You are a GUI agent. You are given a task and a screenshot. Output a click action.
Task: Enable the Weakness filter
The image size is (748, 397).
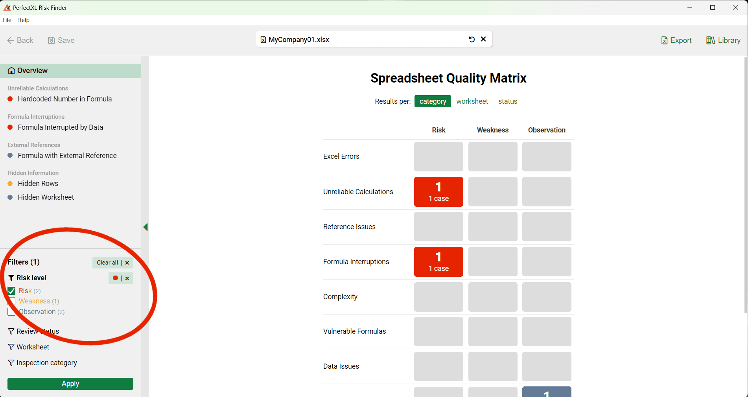point(11,301)
